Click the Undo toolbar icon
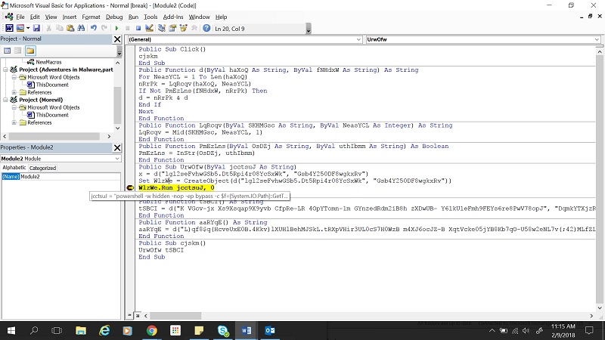The width and height of the screenshot is (605, 340). tap(94, 28)
